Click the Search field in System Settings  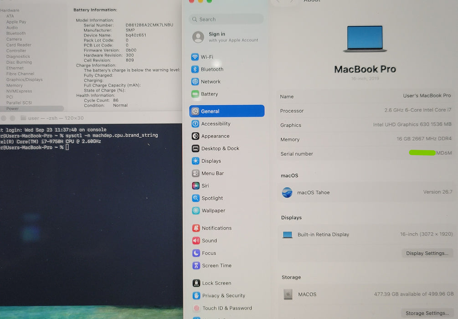(x=226, y=19)
